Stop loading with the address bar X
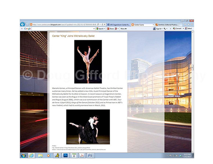The width and height of the screenshot is (213, 164). click(x=105, y=25)
